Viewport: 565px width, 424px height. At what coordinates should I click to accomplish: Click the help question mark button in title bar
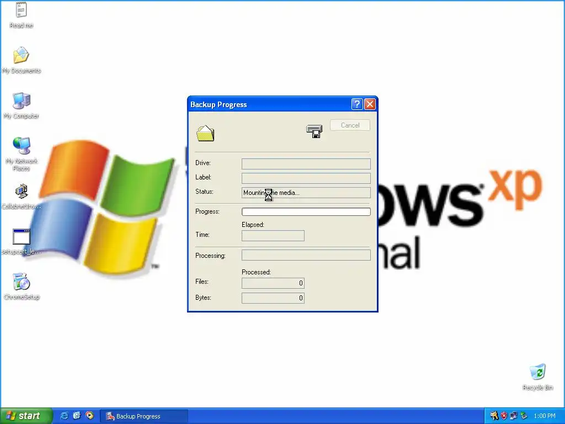357,104
